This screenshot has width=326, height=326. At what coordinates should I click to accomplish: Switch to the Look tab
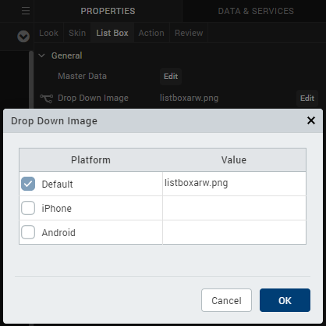click(x=48, y=33)
